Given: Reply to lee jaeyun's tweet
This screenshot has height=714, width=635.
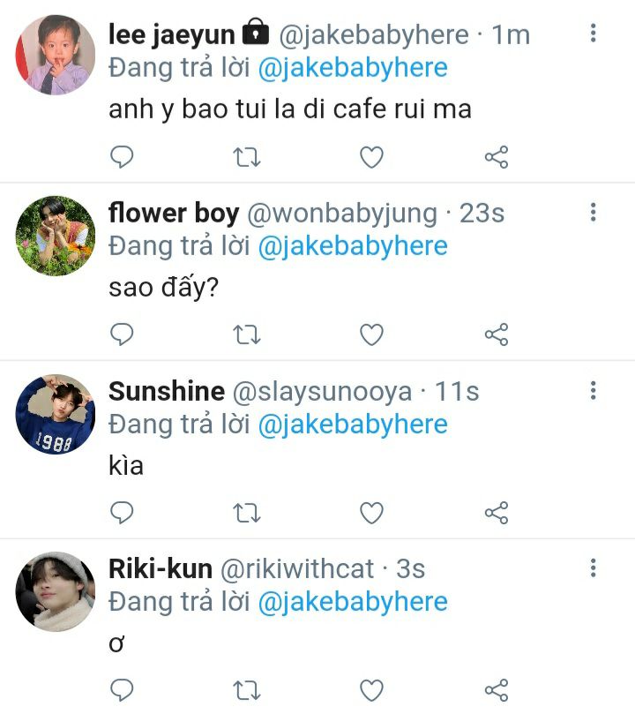Looking at the screenshot, I should (122, 157).
